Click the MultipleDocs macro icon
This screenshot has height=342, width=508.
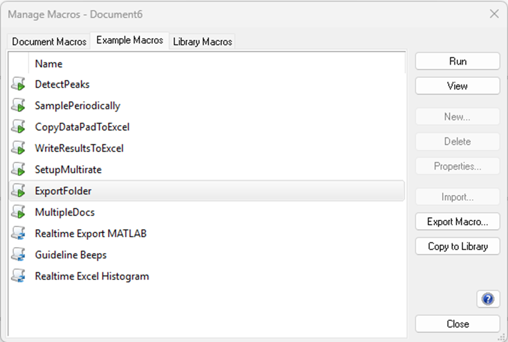pos(19,212)
